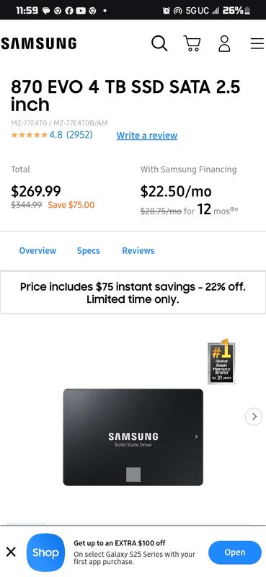Open the app via Open button
This screenshot has width=266, height=577.
click(x=235, y=552)
